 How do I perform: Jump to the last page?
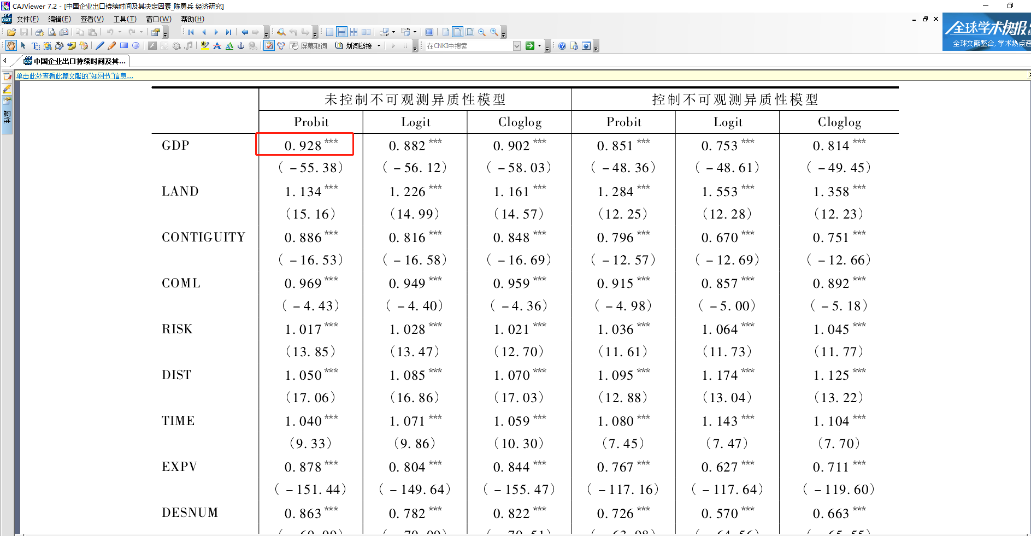pos(228,32)
